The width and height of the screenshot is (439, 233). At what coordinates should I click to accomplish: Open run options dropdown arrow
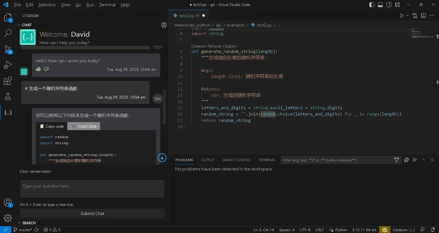coord(407,15)
